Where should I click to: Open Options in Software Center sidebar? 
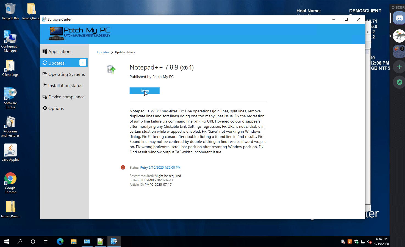coord(64,108)
